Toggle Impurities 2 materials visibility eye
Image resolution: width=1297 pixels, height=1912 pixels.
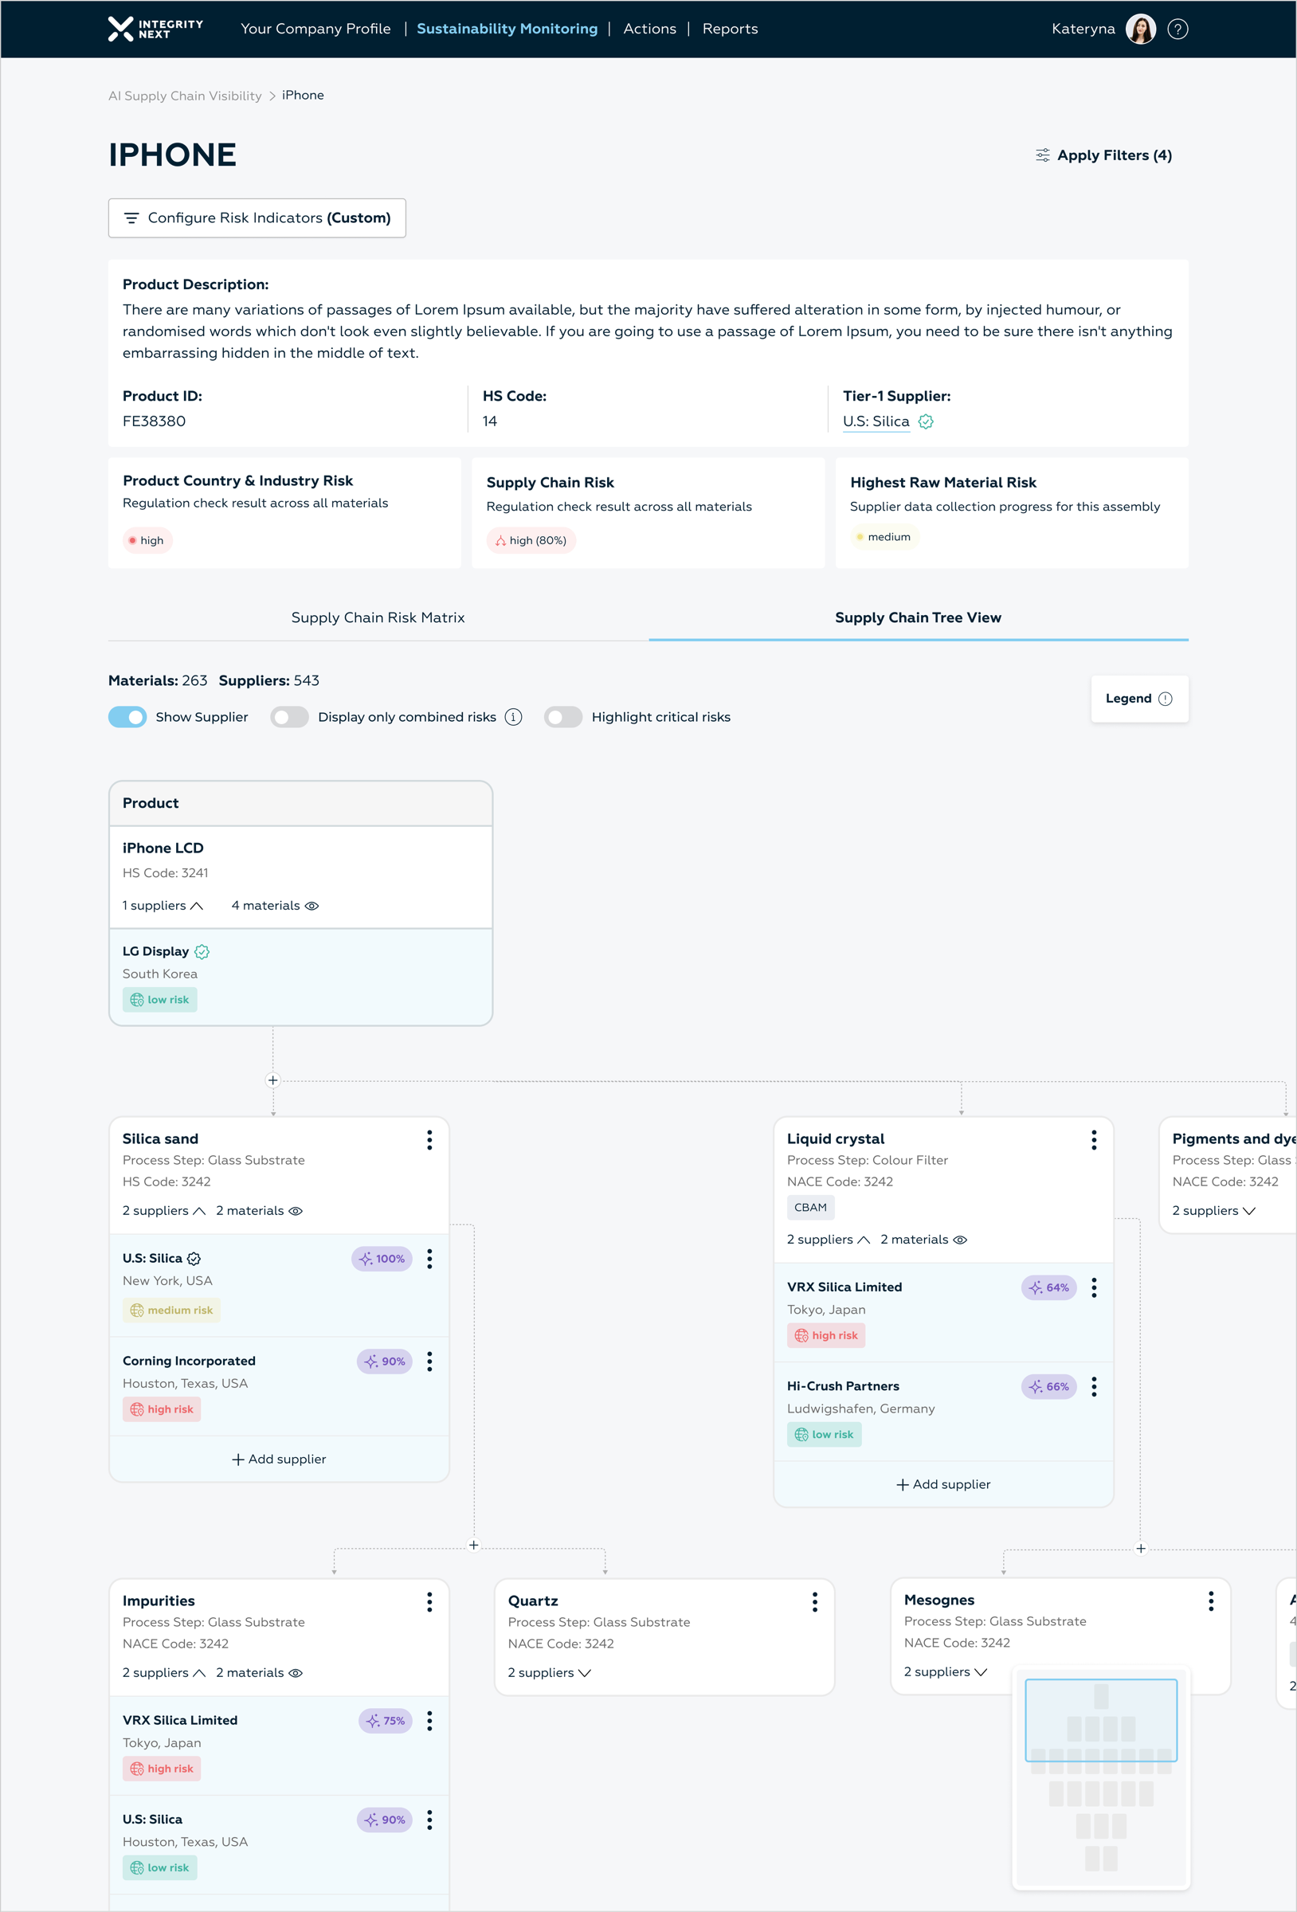(296, 1672)
